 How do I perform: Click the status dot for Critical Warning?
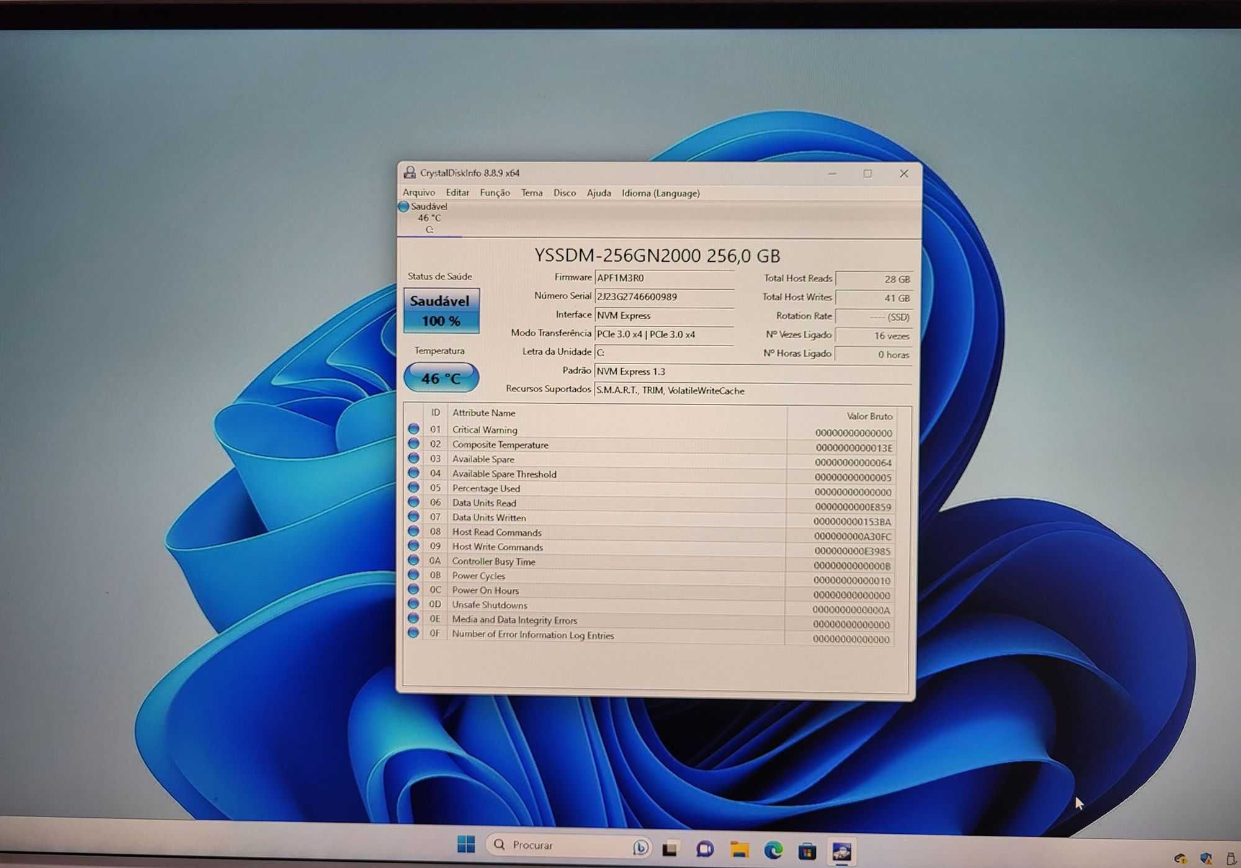(x=413, y=429)
